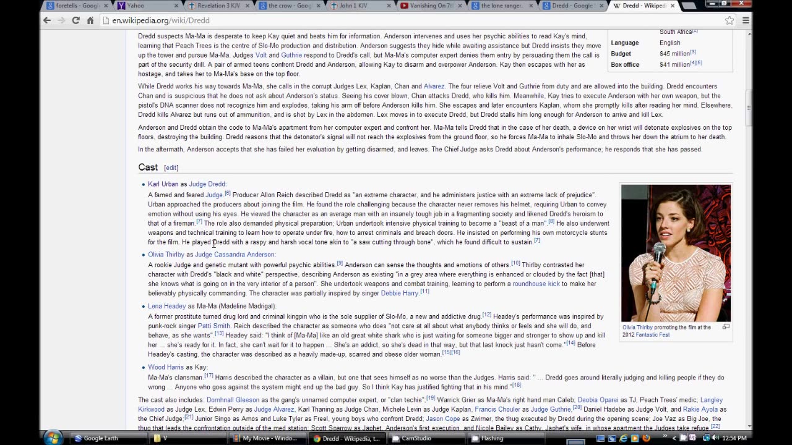Viewport: 792px width, 445px height.
Task: Reload the page with the refresh icon
Action: tap(75, 20)
